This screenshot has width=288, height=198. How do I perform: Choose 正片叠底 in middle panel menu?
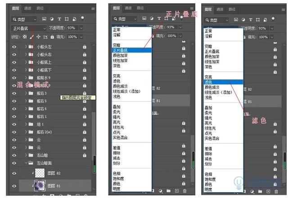(x=132, y=50)
